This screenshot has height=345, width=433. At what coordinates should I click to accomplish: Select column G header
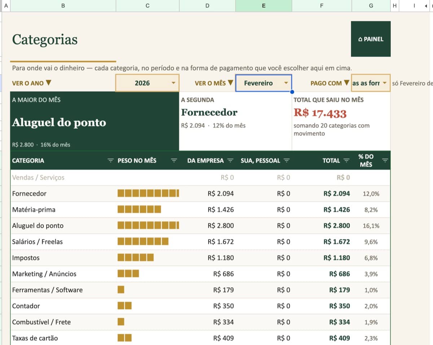coord(371,5)
